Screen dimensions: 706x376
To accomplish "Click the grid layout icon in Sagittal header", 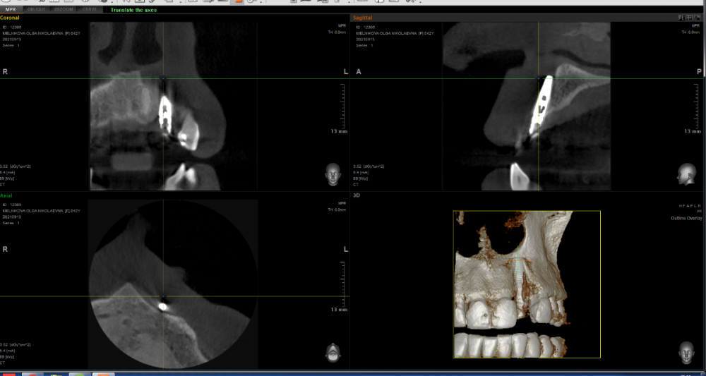I will pos(689,17).
